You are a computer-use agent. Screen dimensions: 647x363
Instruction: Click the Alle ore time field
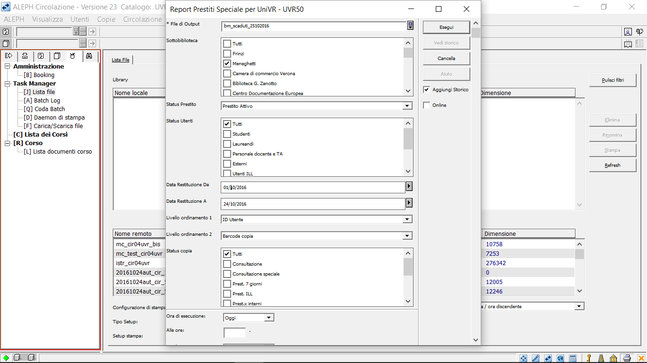234,333
